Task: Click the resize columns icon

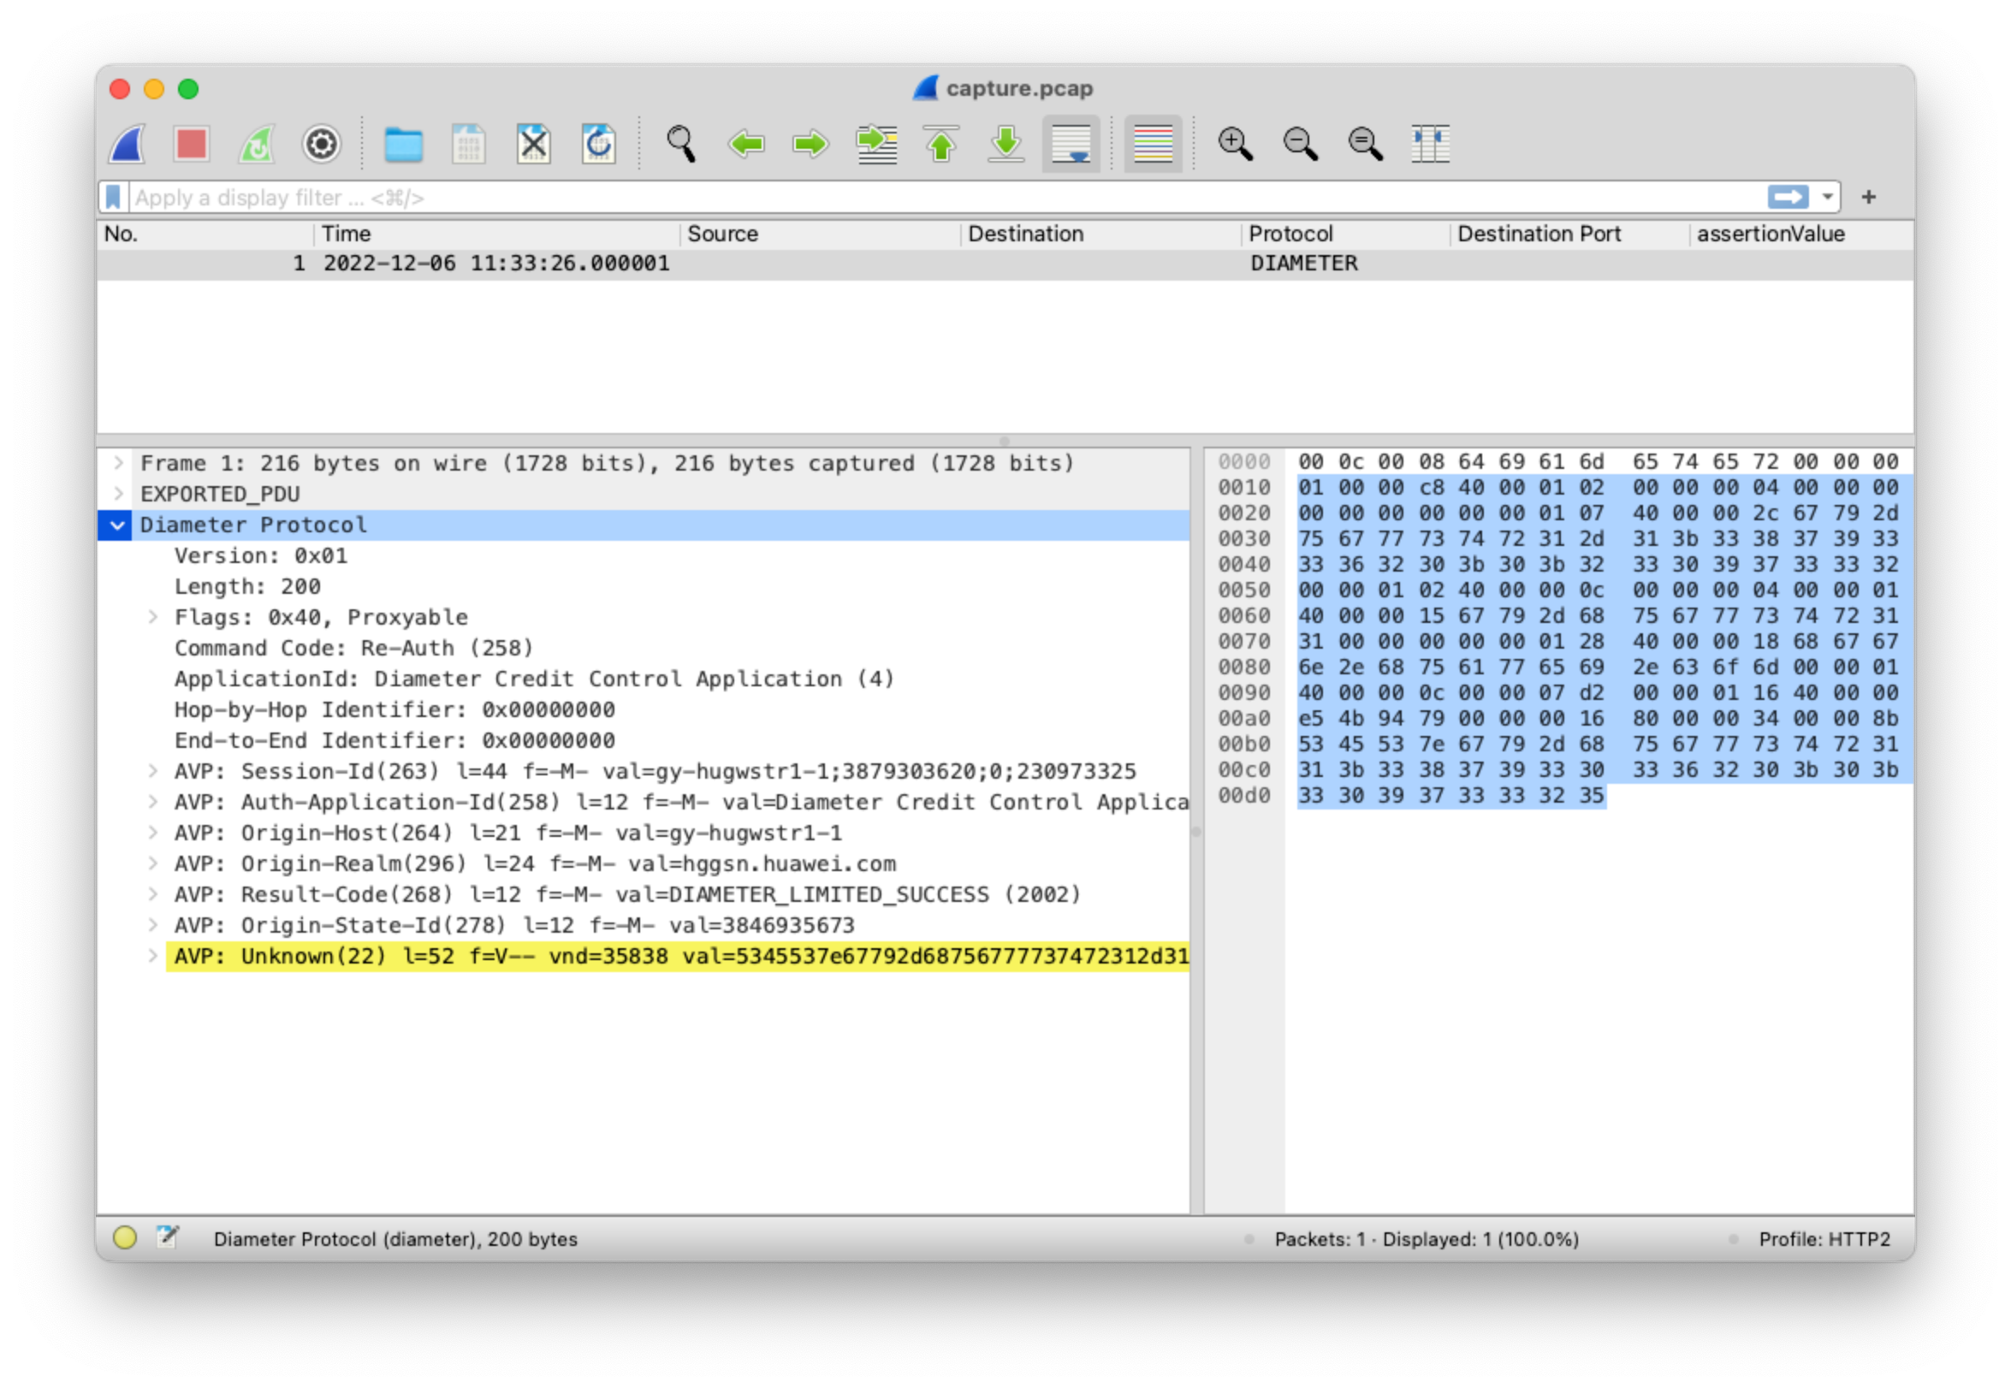Action: (1429, 145)
